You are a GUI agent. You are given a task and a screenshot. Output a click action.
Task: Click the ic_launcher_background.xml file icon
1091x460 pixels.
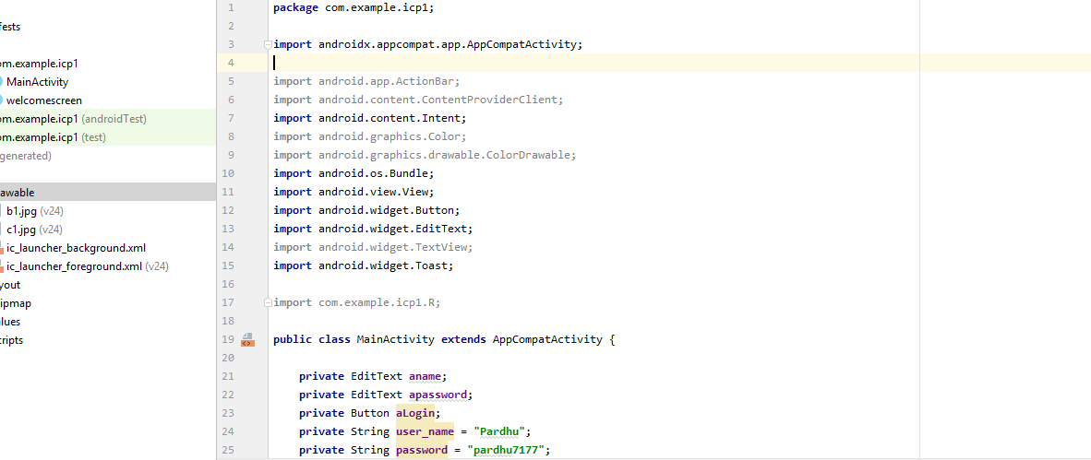click(2, 249)
